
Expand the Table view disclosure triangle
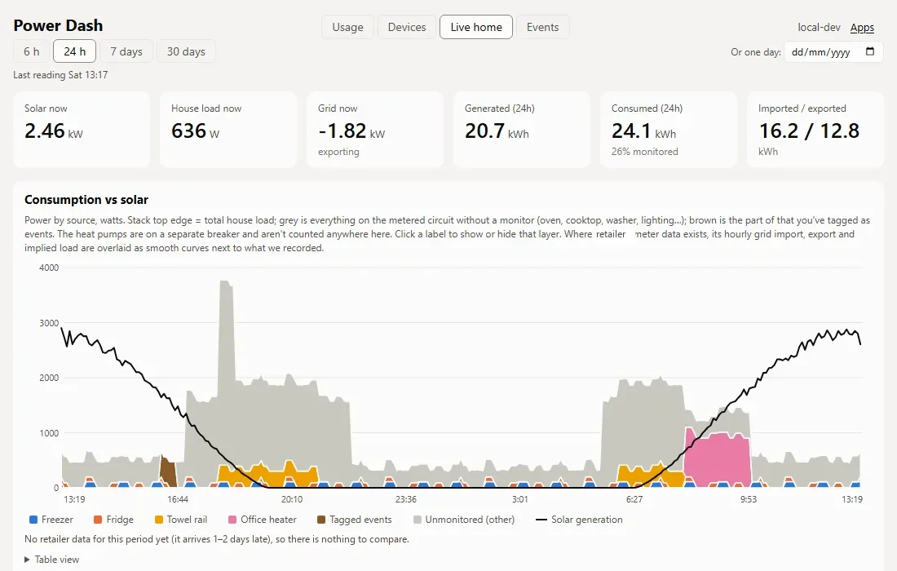click(27, 560)
